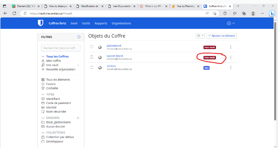
Task: Click the Bitwarden shield logo
Action: click(x=40, y=23)
